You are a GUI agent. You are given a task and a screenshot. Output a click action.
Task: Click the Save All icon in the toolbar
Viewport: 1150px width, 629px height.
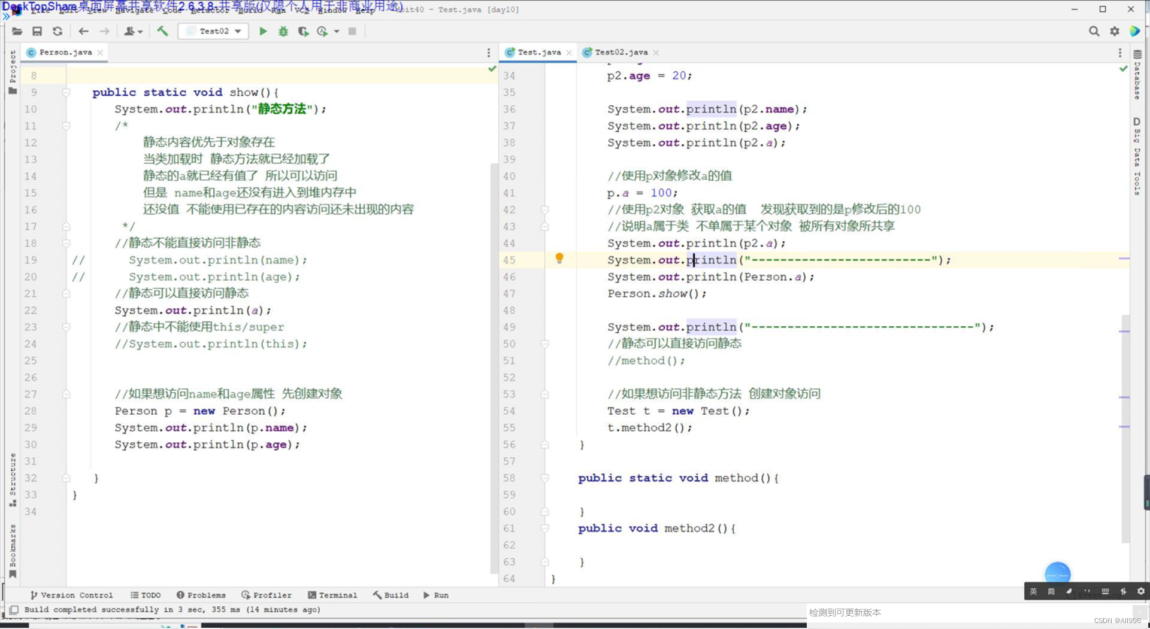point(37,31)
